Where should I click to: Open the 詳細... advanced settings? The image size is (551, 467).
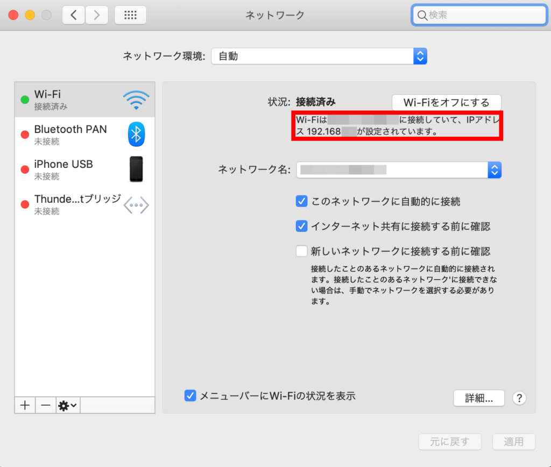(x=479, y=398)
